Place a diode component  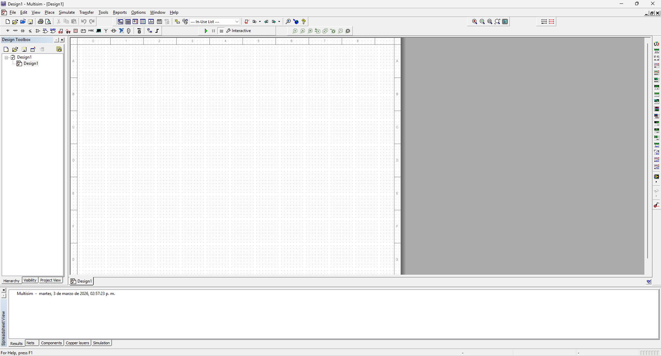click(x=23, y=31)
